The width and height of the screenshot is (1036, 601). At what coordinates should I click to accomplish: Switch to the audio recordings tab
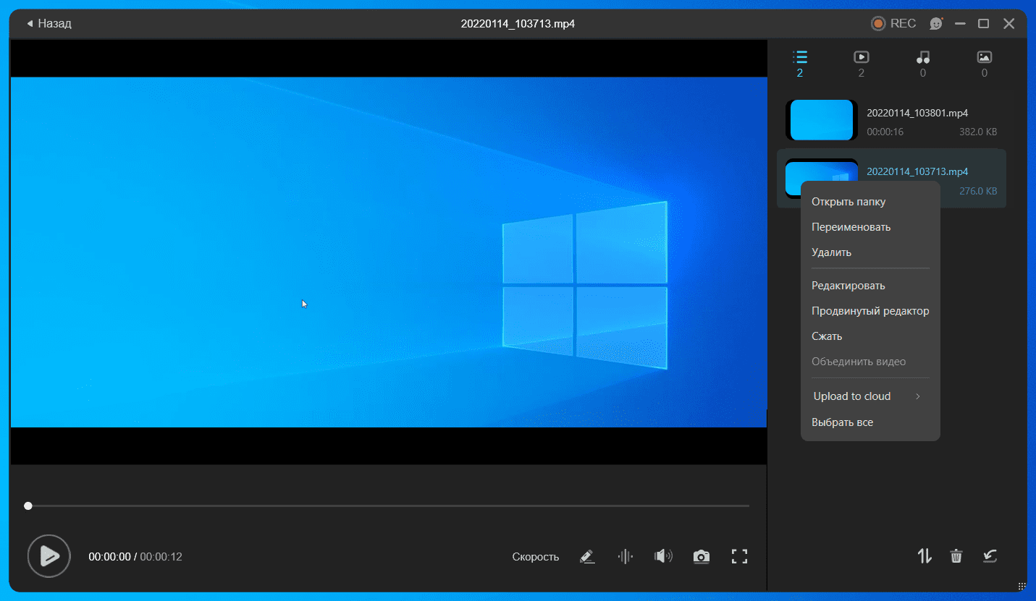922,64
